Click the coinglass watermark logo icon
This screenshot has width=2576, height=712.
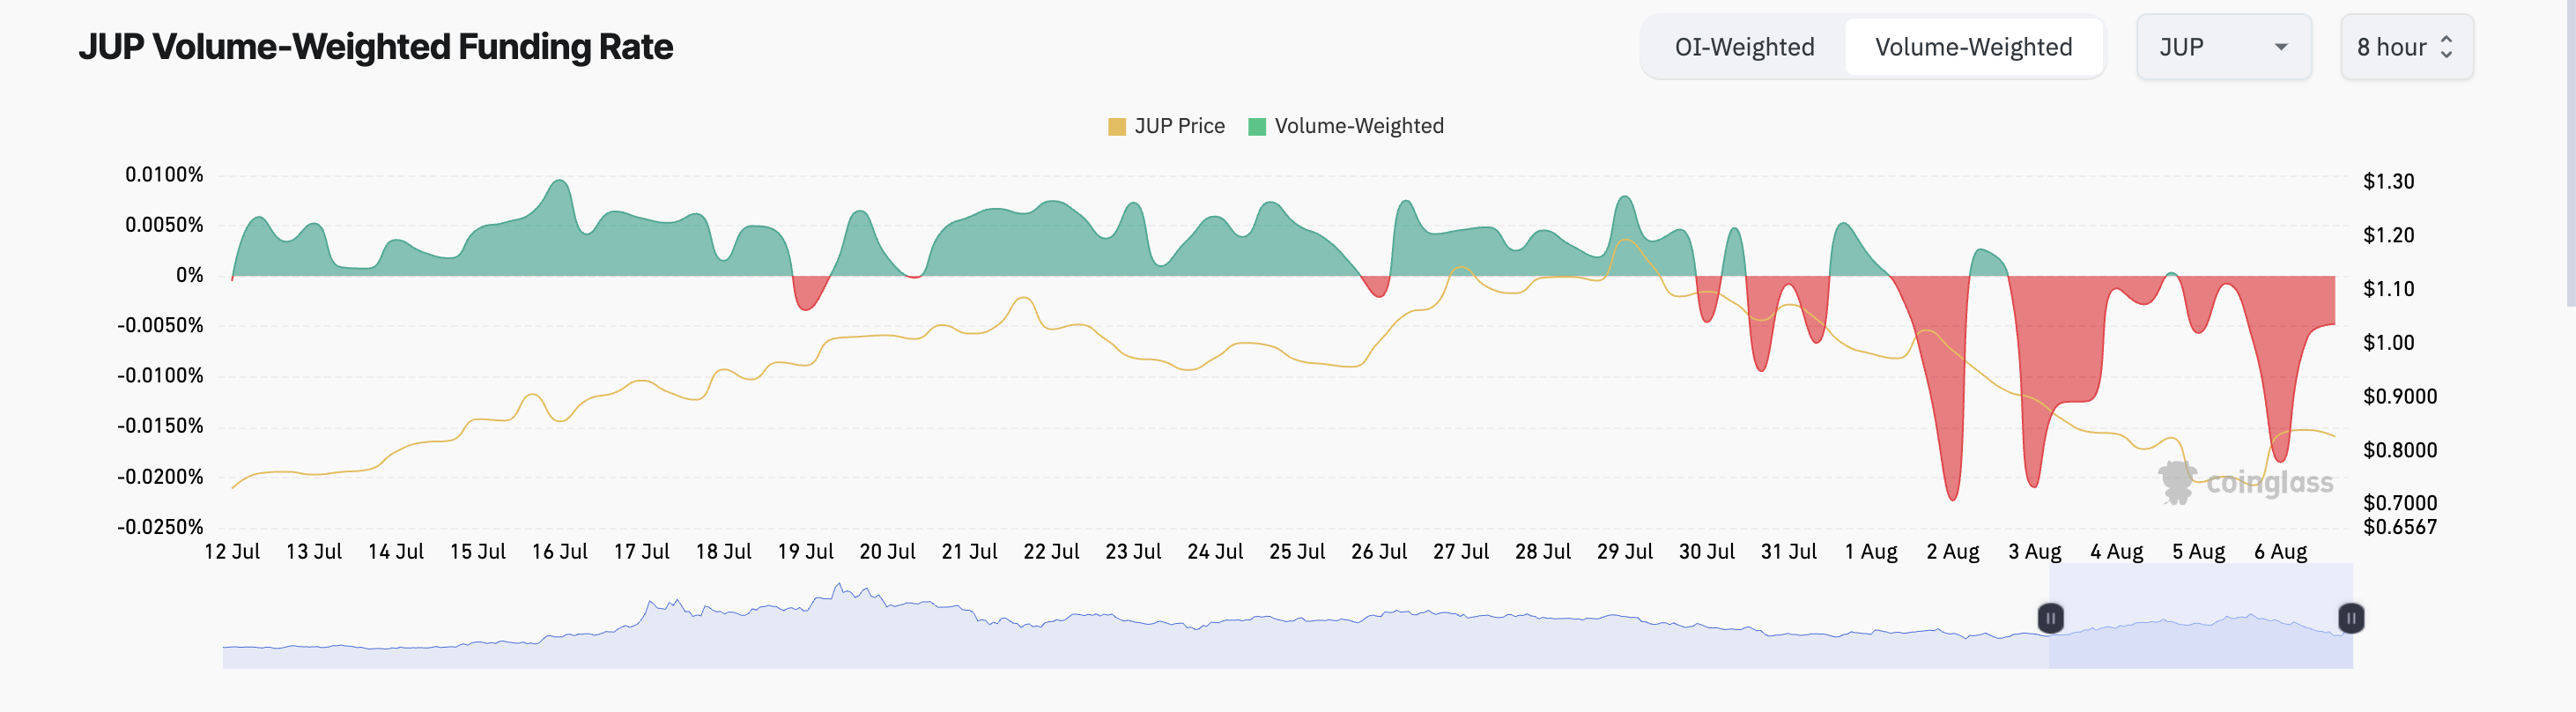pos(2177,482)
